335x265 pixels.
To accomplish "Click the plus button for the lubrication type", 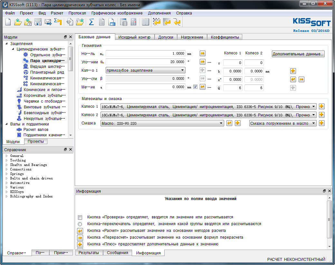I will pos(321,123).
